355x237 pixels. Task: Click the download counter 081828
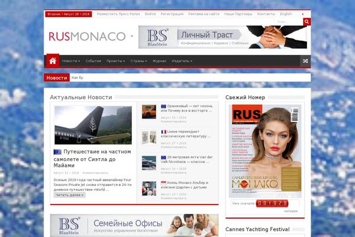272,203
